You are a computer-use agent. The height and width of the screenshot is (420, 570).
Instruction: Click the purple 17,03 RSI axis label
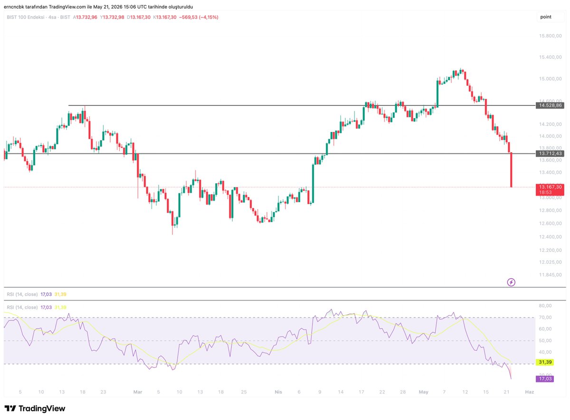544,379
